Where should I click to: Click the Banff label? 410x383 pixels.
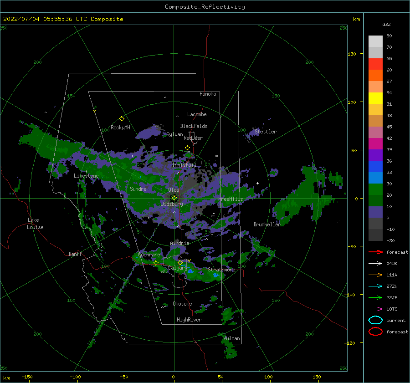[75, 254]
